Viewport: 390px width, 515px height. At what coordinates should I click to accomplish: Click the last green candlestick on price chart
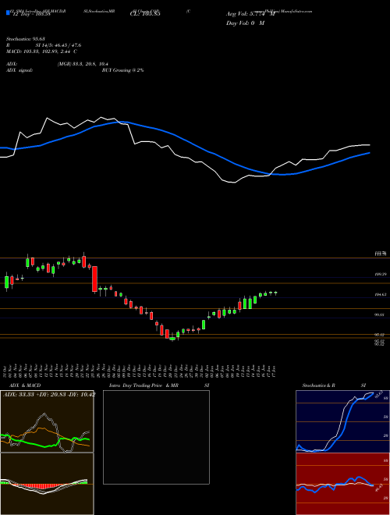click(275, 293)
